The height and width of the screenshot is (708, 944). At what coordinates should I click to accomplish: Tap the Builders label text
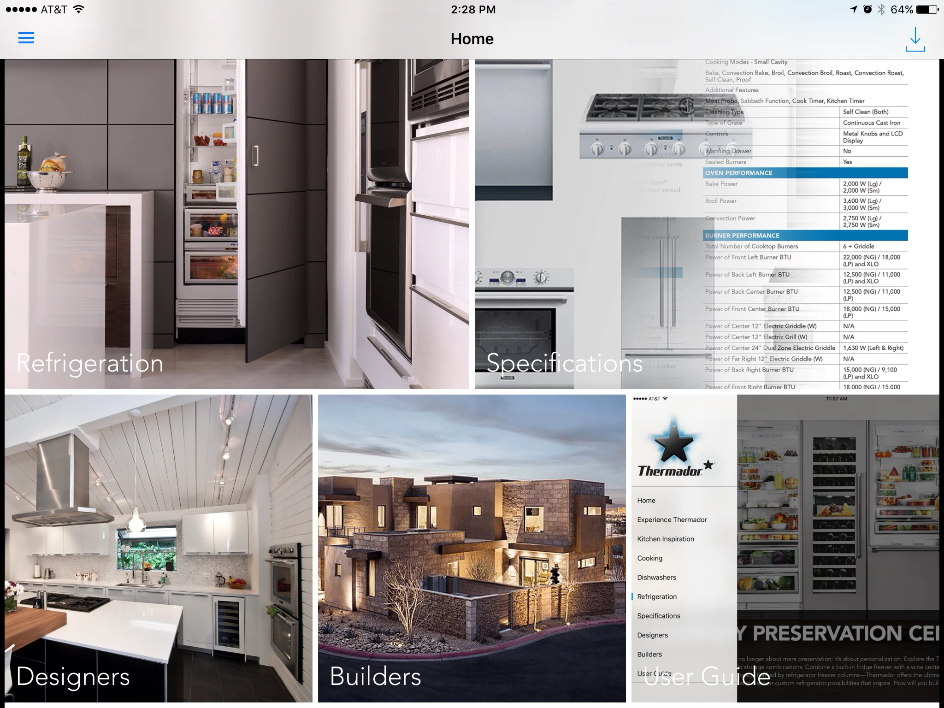pyautogui.click(x=375, y=676)
